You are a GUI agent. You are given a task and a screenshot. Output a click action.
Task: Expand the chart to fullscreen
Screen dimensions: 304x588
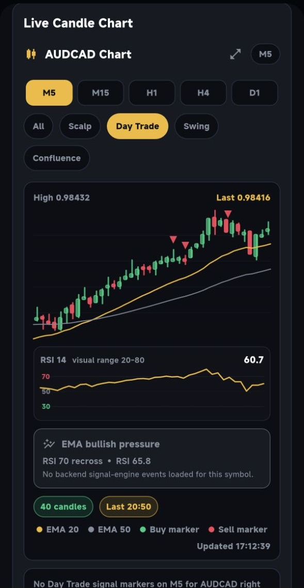235,54
